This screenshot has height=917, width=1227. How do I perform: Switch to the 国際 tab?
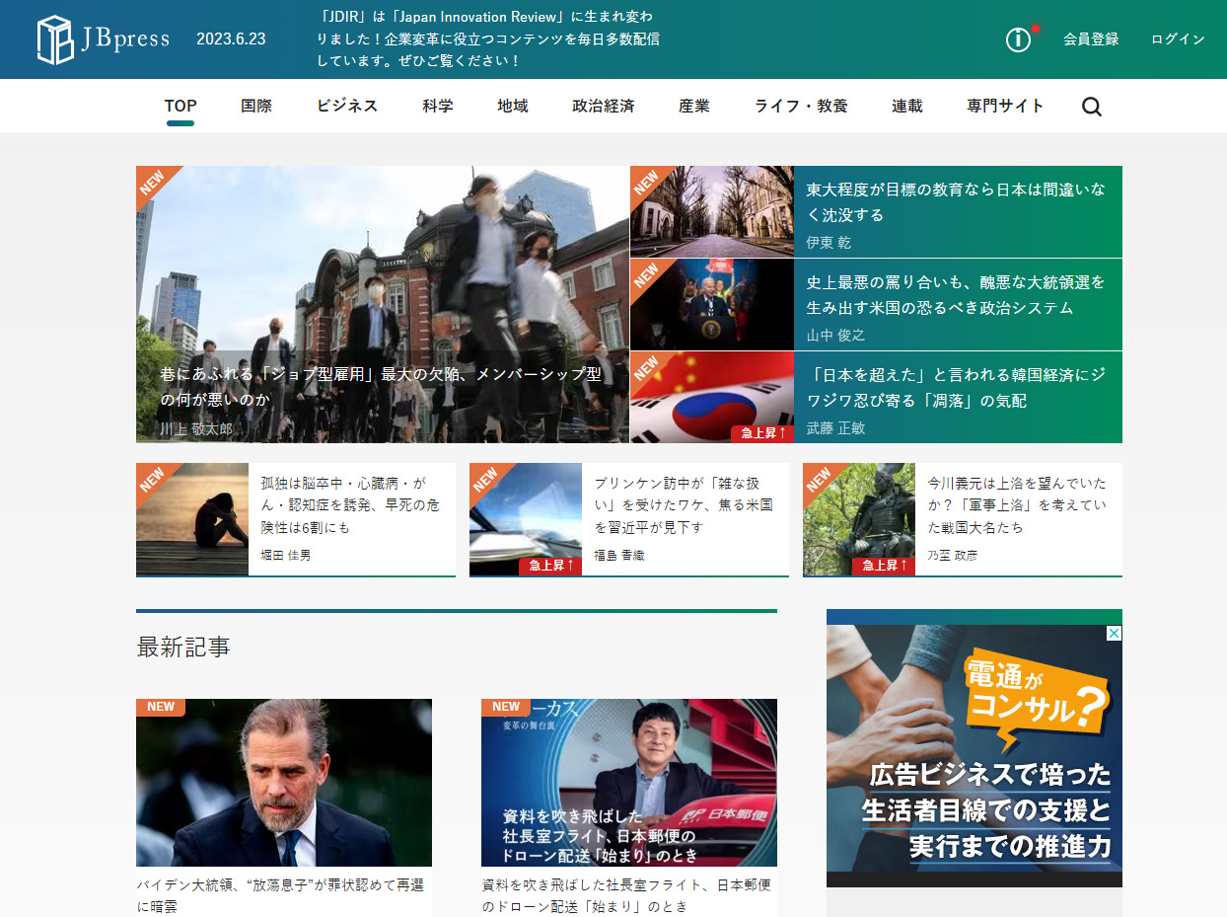click(256, 106)
